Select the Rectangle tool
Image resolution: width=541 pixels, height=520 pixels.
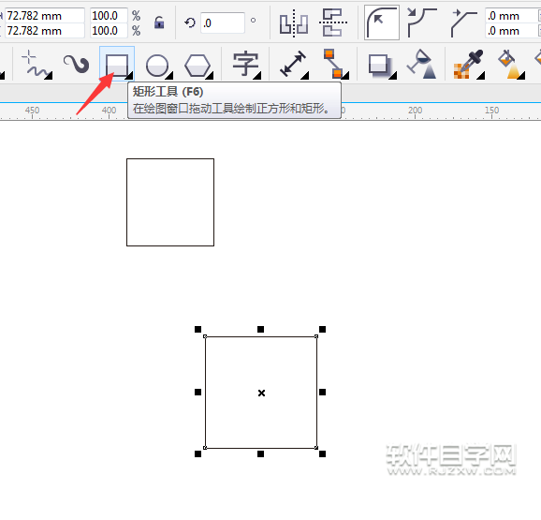[x=117, y=65]
